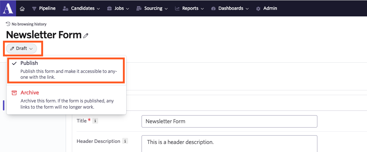Open the Candidates menu
Viewport: 367px width, 152px height.
pyautogui.click(x=81, y=8)
